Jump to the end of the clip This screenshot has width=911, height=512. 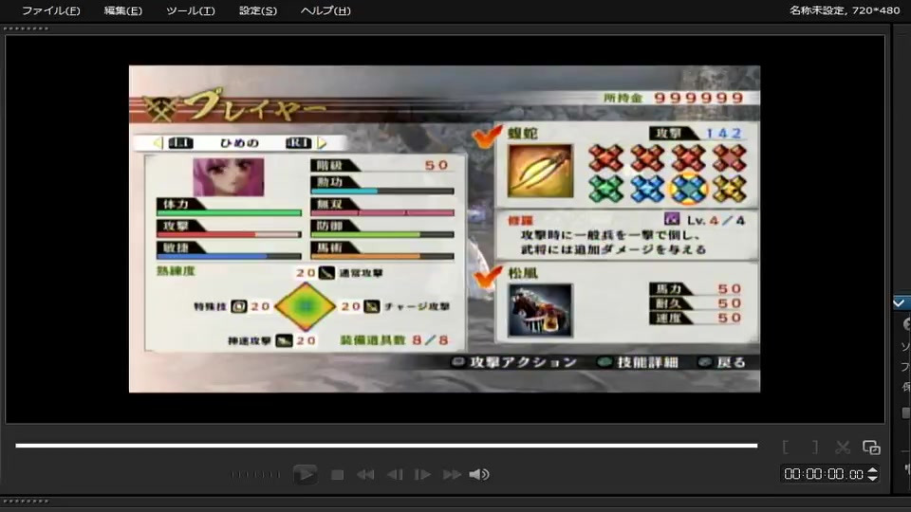pyautogui.click(x=452, y=475)
